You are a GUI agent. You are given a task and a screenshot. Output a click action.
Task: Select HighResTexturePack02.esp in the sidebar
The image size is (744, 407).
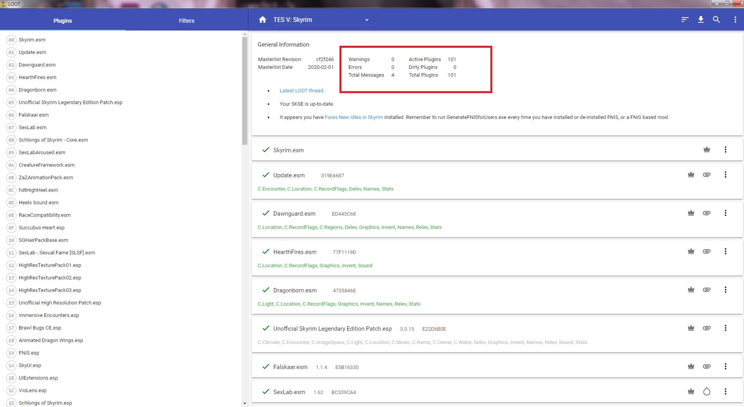click(x=50, y=277)
